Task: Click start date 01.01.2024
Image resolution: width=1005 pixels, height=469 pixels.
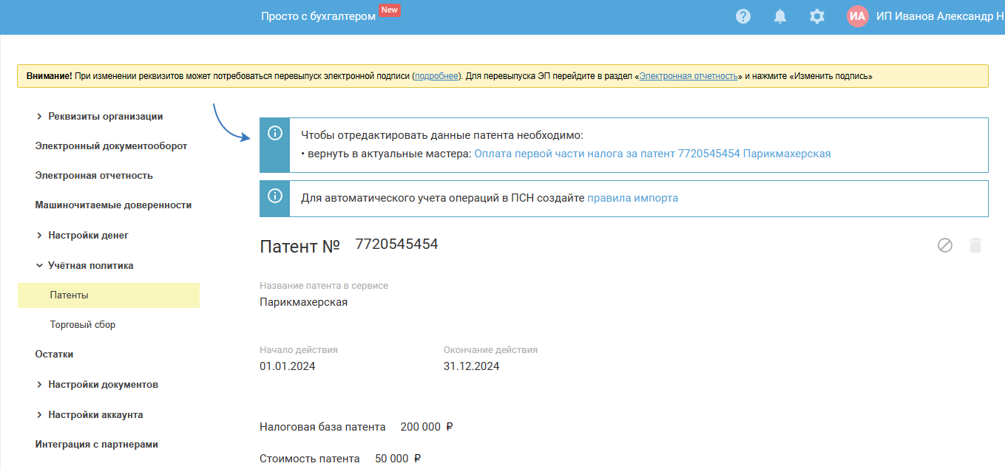Action: 287,366
